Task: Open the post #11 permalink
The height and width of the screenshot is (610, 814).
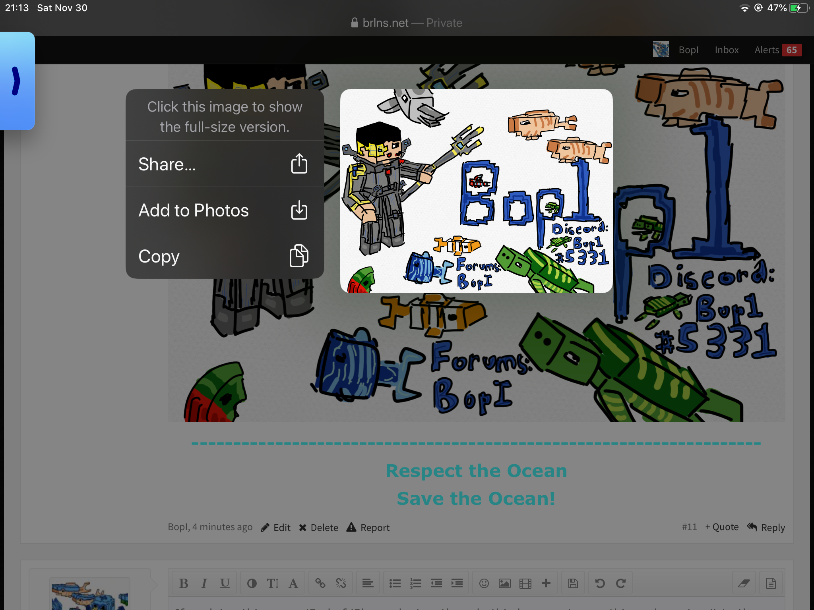Action: pos(690,527)
